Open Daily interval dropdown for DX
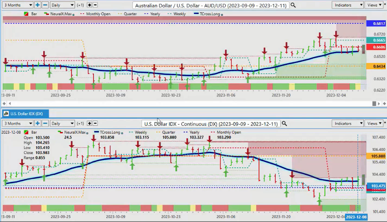The width and height of the screenshot is (387, 222). point(62,123)
